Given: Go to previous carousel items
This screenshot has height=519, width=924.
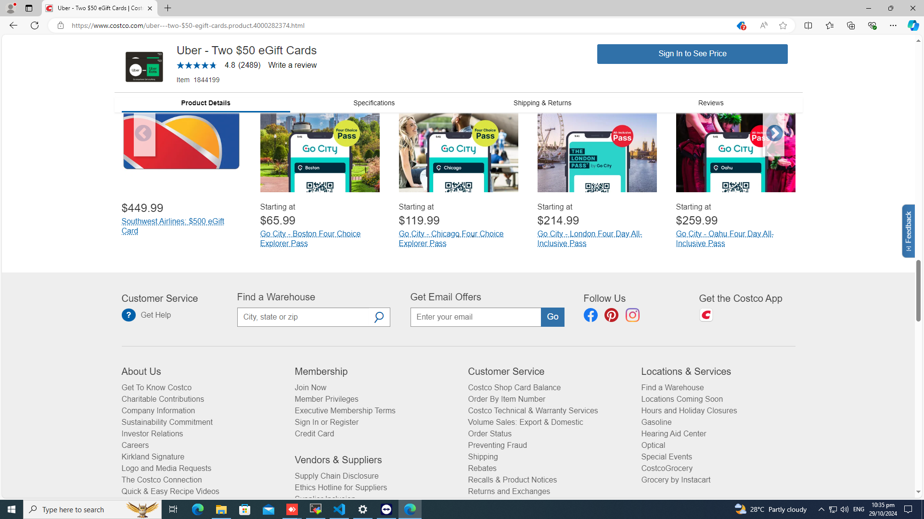Looking at the screenshot, I should click(x=143, y=134).
